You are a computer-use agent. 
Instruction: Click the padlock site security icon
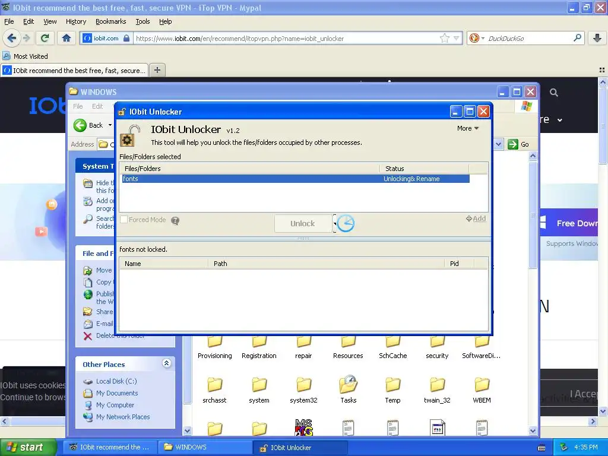[x=126, y=39]
